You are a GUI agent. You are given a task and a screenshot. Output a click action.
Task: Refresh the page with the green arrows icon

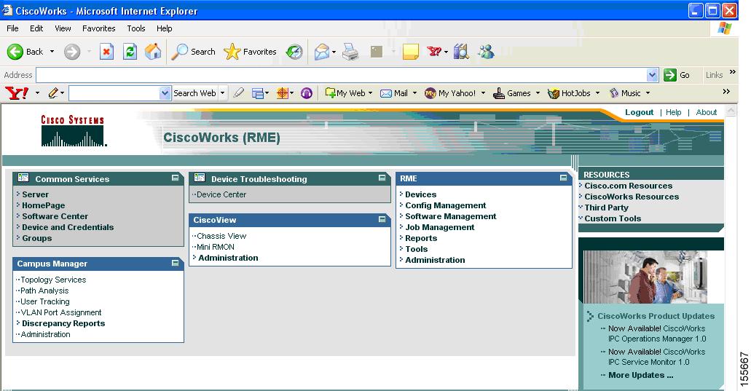coord(130,51)
